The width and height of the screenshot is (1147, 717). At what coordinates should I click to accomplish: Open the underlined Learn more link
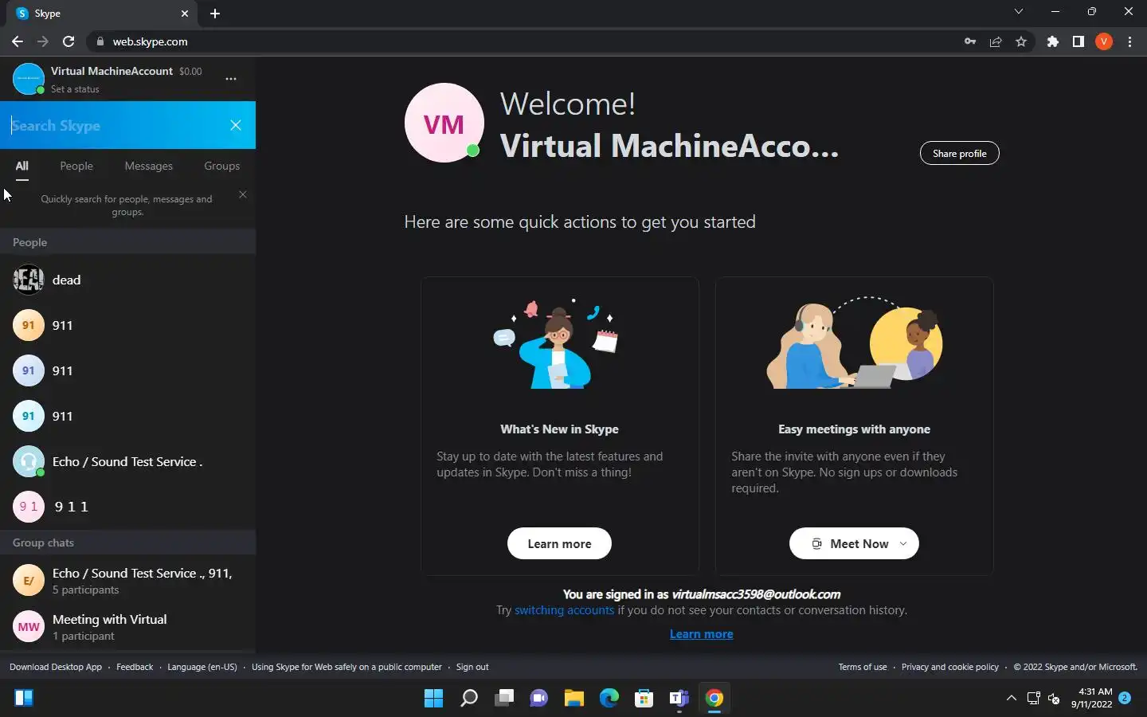701,634
